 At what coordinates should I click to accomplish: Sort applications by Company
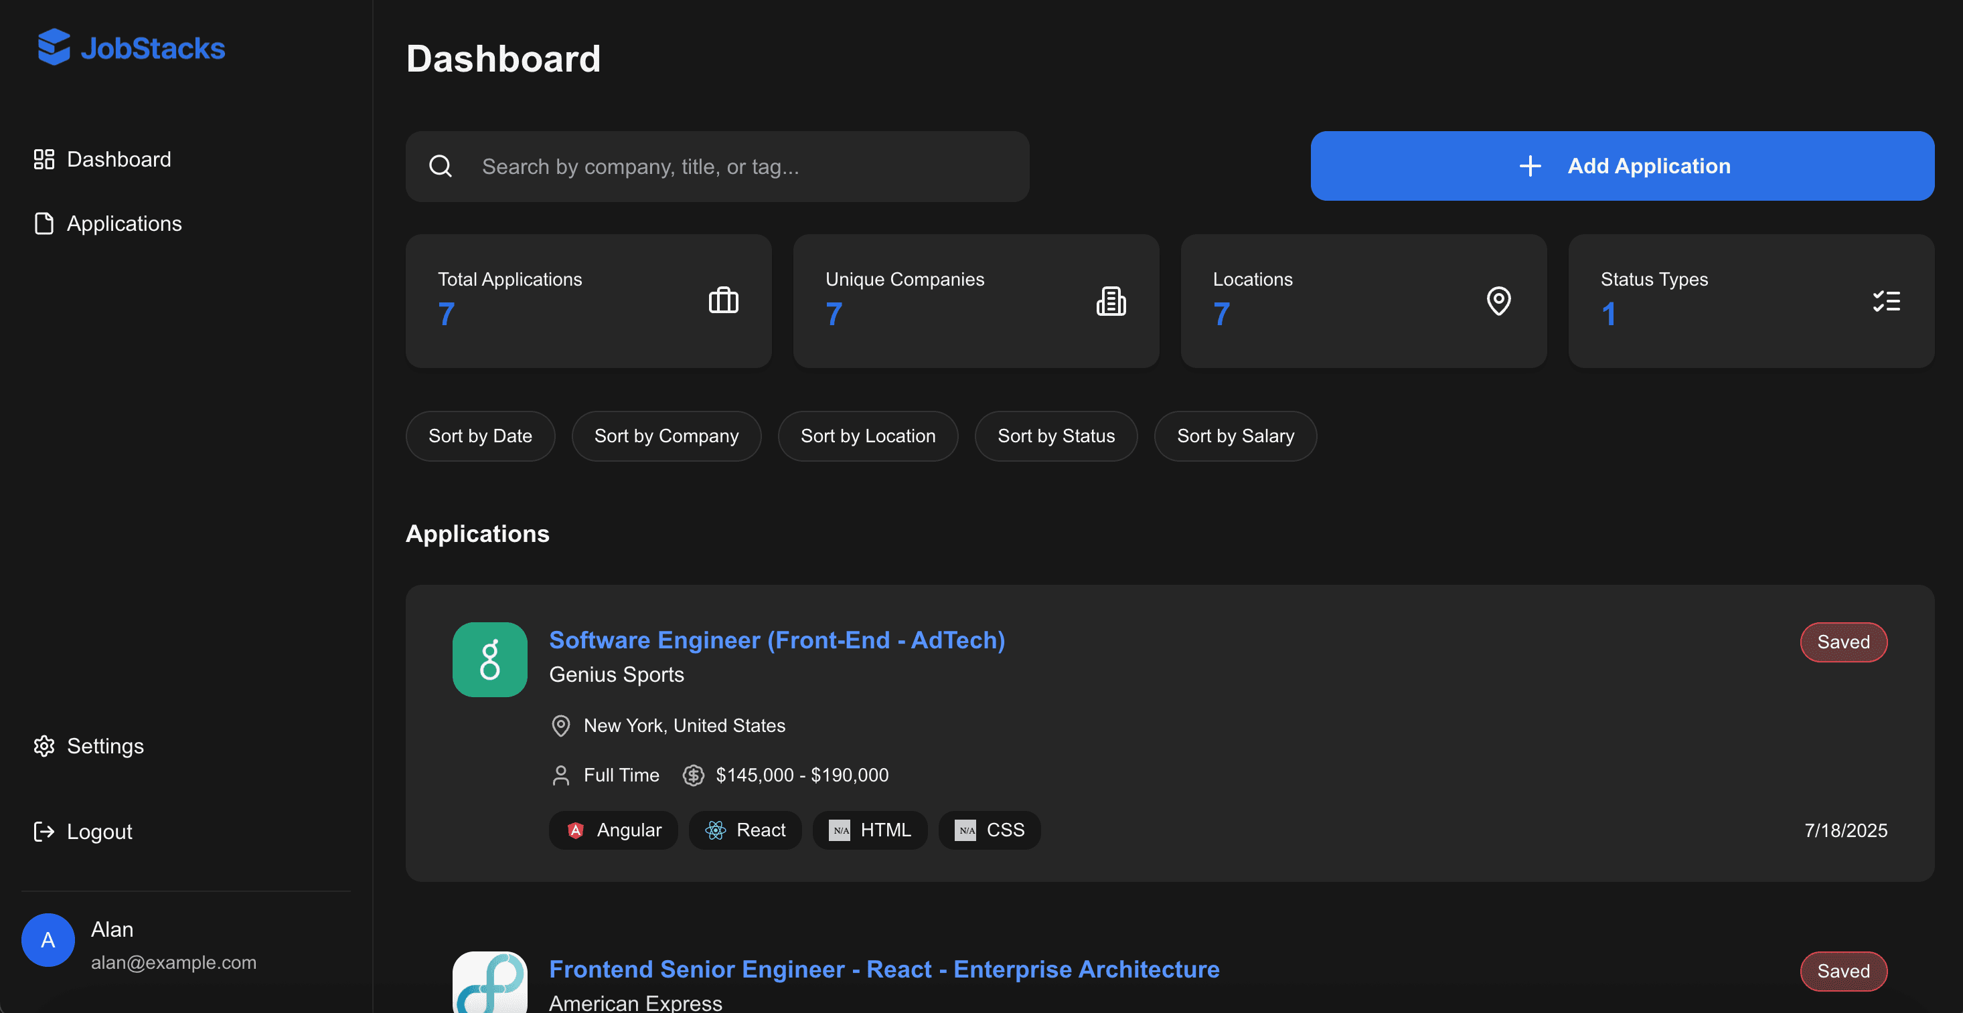coord(666,436)
